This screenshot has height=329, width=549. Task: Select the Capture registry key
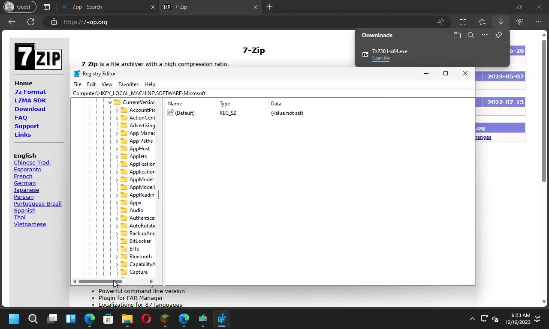click(138, 272)
